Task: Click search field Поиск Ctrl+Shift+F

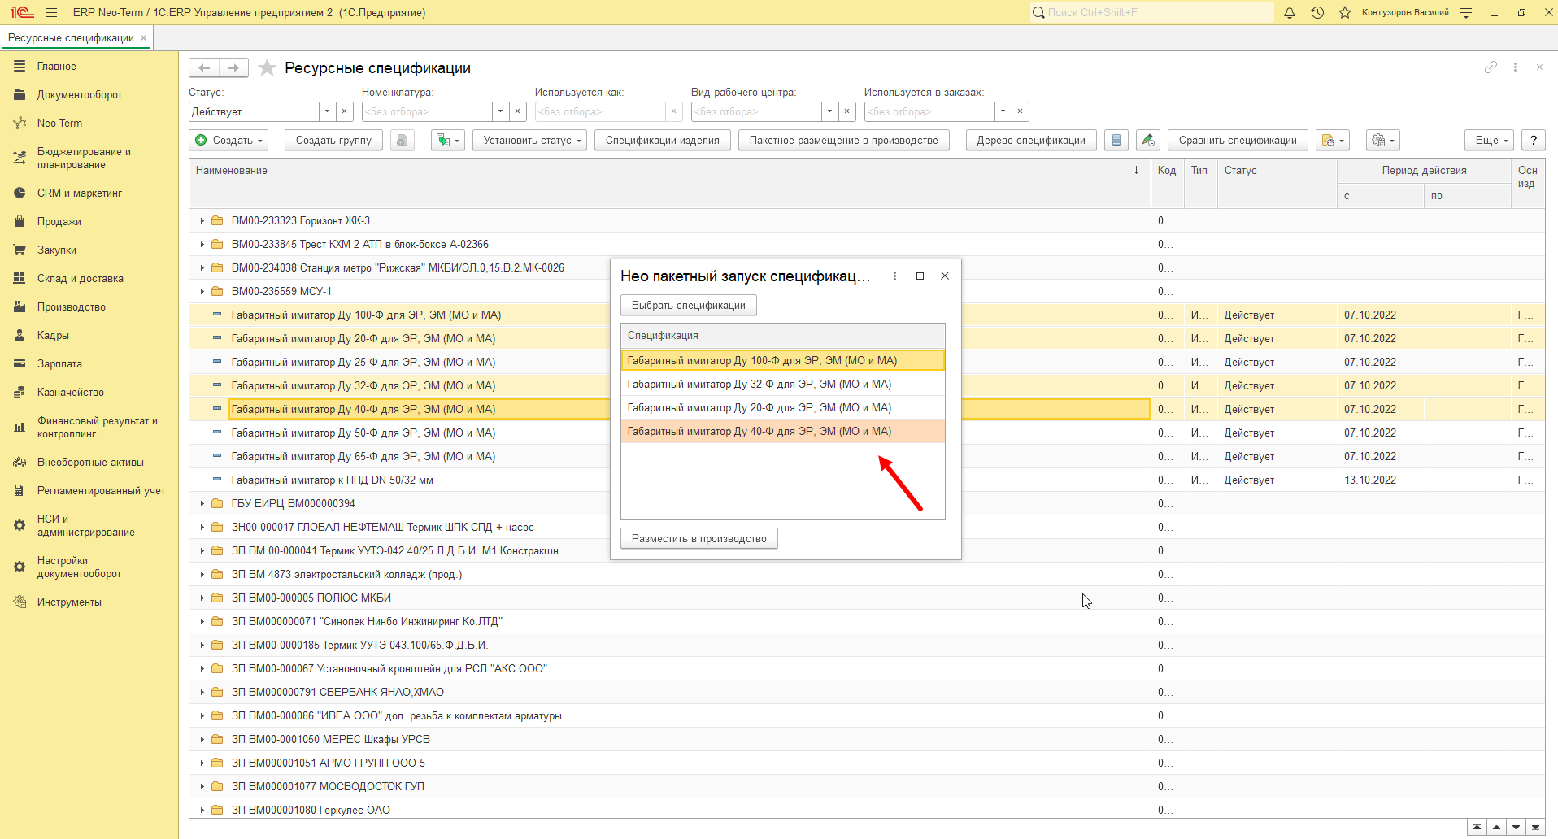Action: 1152,12
